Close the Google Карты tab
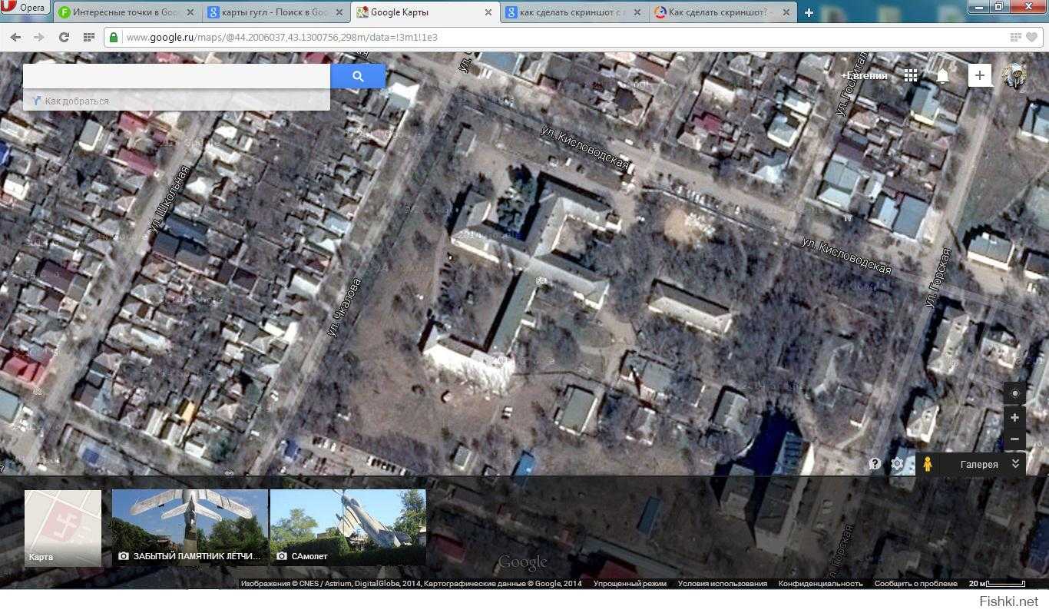This screenshot has height=613, width=1049. coord(488,12)
